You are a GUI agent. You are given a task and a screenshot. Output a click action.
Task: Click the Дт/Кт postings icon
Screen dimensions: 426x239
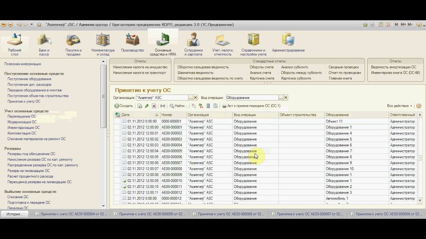201,106
